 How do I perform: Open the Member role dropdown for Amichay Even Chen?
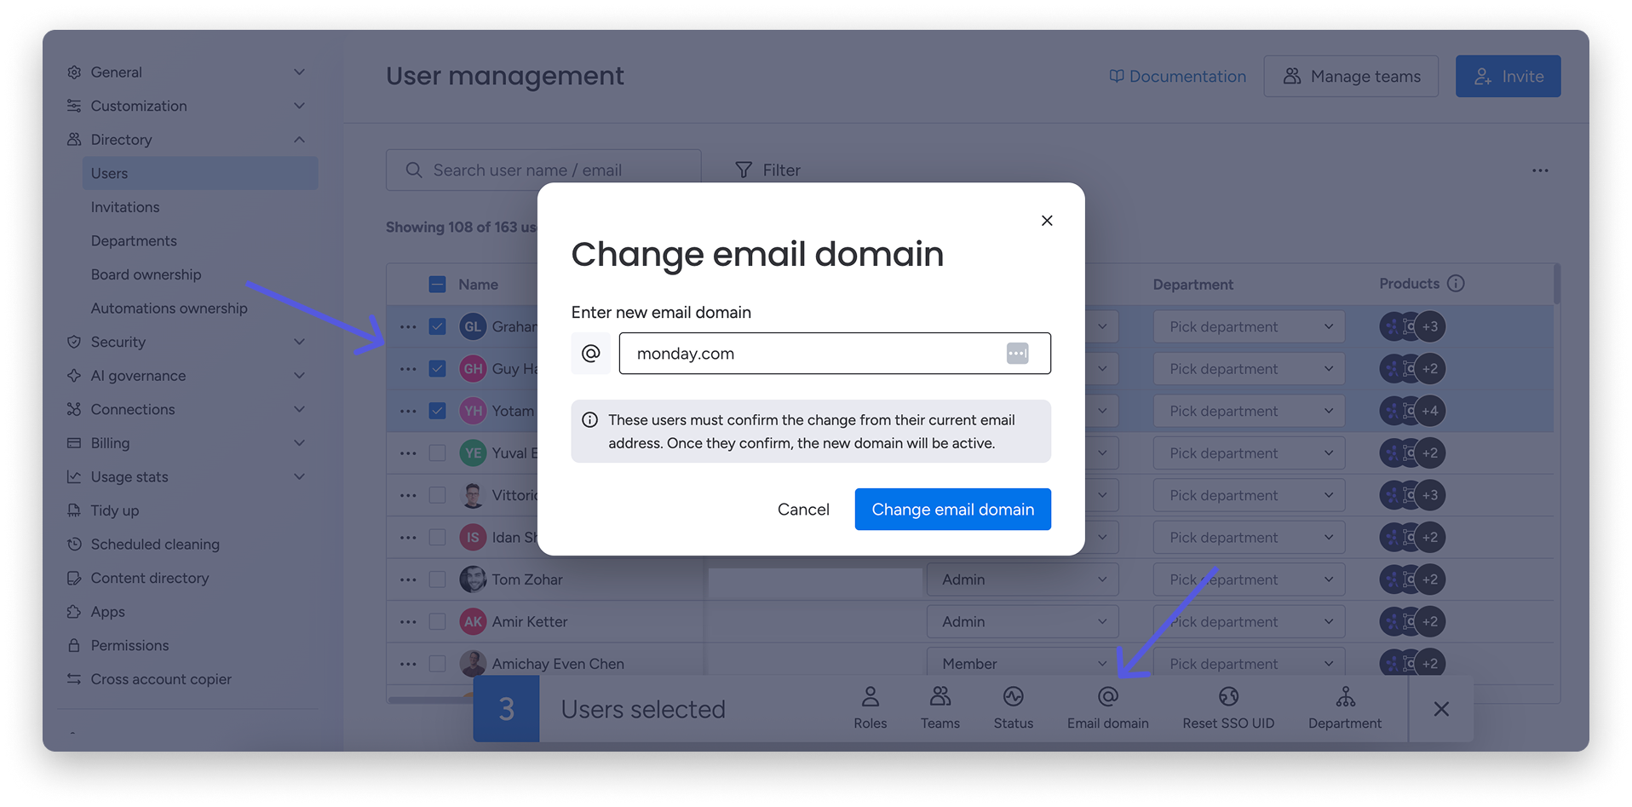coord(1023,662)
